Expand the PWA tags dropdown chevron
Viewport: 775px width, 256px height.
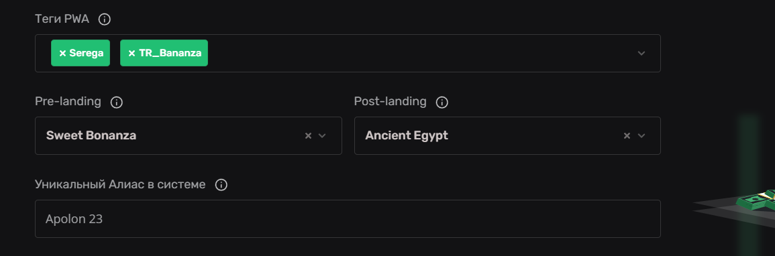coord(641,53)
